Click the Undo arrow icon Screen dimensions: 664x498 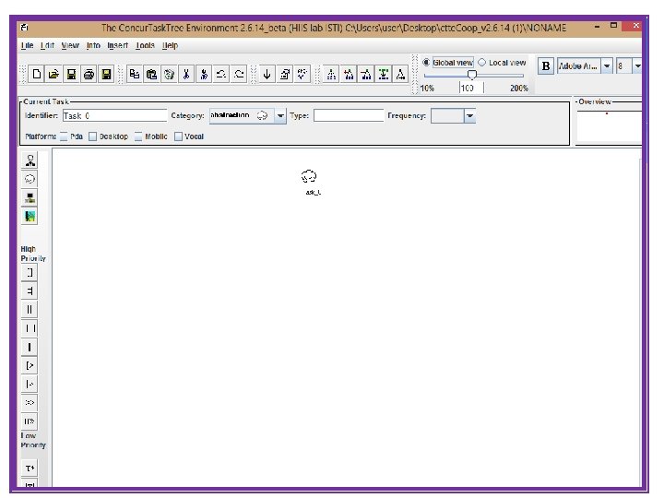tap(221, 75)
